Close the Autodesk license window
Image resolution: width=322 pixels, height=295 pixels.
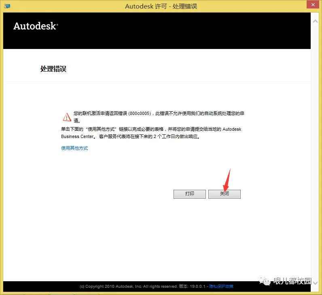tap(313, 4)
